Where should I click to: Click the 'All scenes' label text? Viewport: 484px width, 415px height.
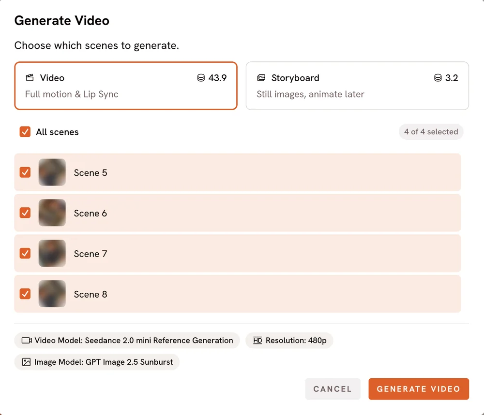pyautogui.click(x=58, y=132)
